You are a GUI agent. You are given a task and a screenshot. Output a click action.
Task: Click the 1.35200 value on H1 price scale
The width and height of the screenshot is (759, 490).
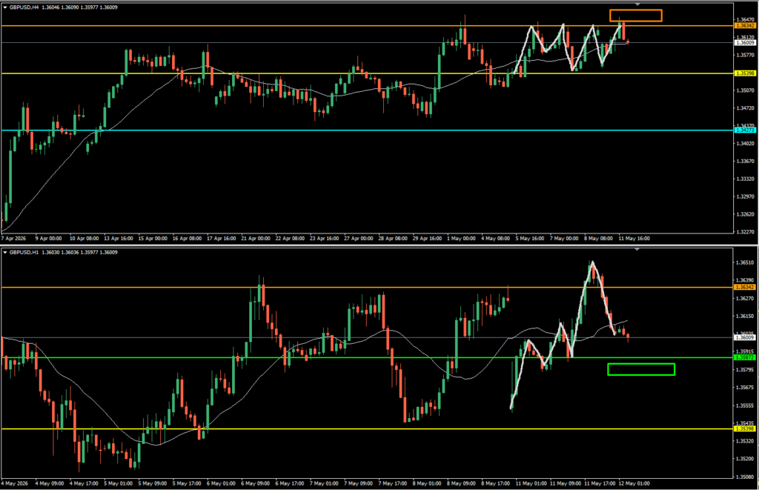click(745, 459)
